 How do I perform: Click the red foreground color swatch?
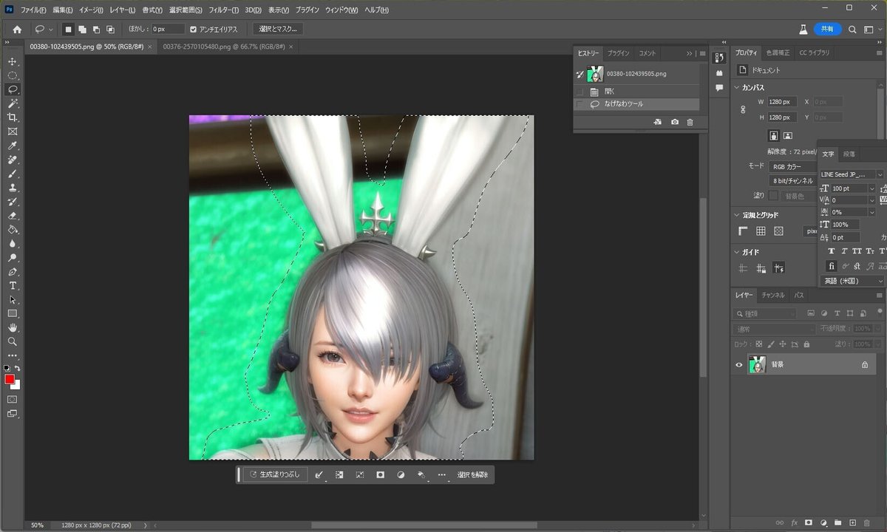(x=10, y=379)
